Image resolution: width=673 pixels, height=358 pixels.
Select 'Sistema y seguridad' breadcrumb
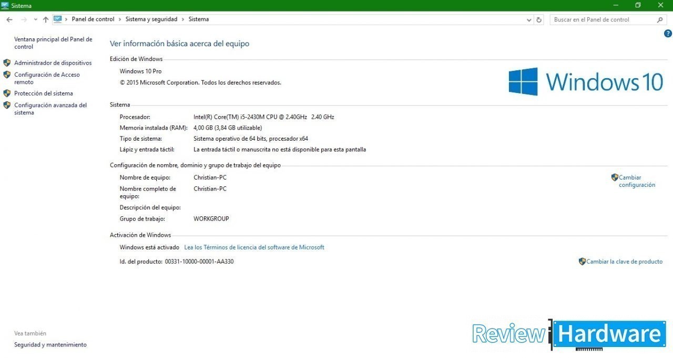point(151,19)
